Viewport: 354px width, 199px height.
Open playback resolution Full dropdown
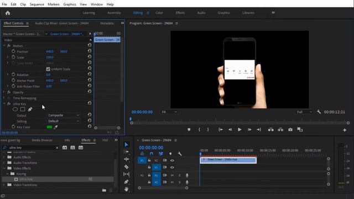click(304, 112)
